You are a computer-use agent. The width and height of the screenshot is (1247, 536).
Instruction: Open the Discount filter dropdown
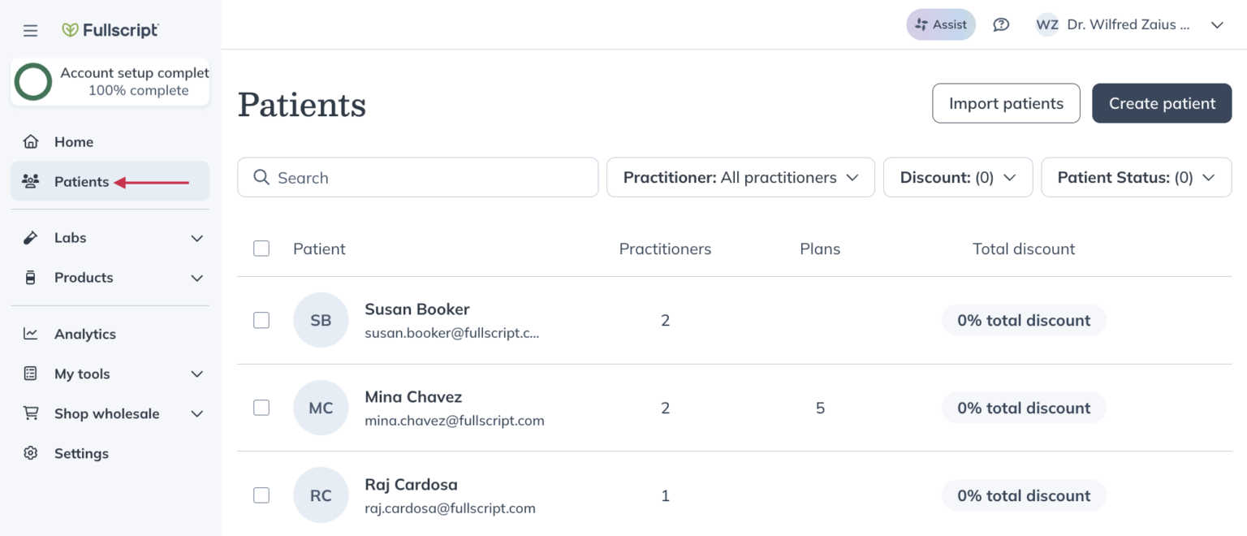coord(958,177)
